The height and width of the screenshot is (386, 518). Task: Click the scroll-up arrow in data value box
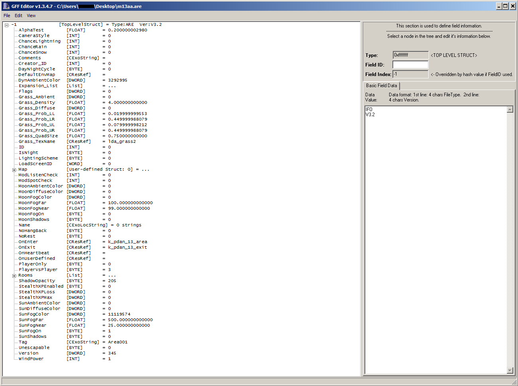coord(510,109)
